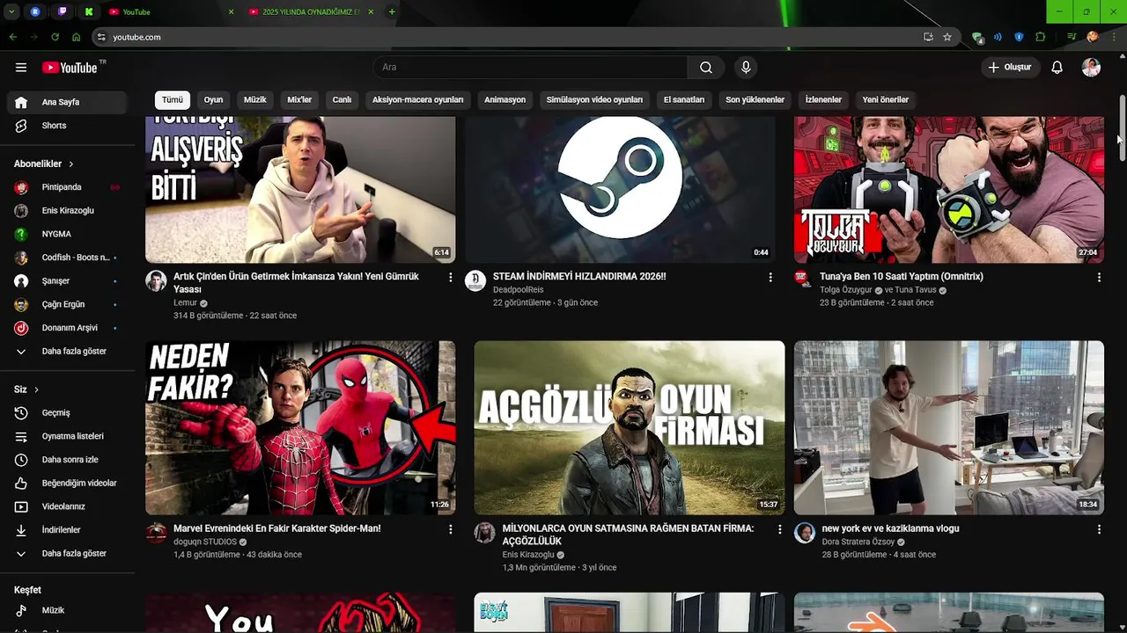Open the notifications bell

coord(1057,68)
